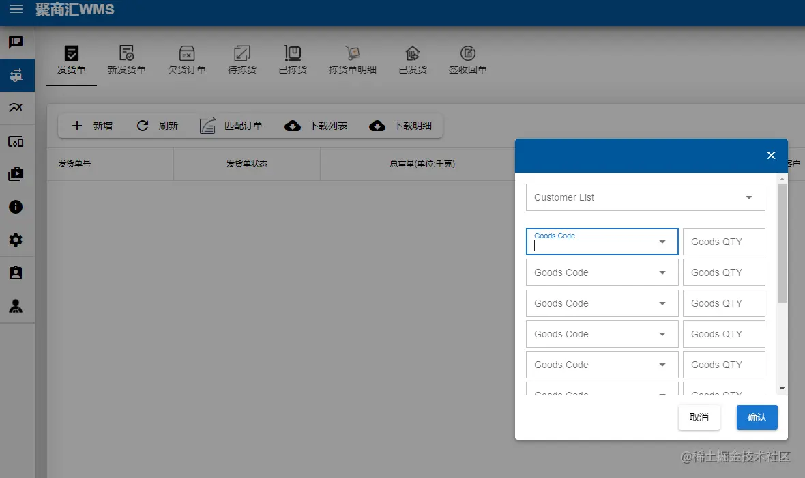805x478 pixels.
Task: Click the 发货单状态 column header
Action: pos(247,163)
